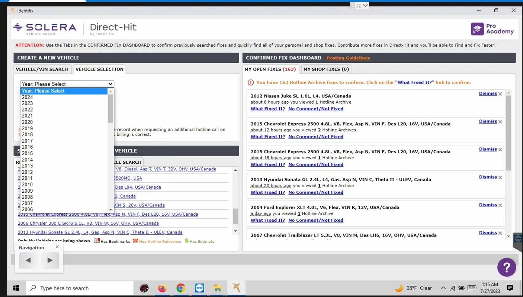
Task: Click No Comment/Not Fixed for 2004 Ford Explorer
Action: [315, 220]
